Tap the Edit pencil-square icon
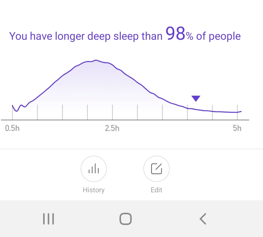Image resolution: width=263 pixels, height=237 pixels. click(x=157, y=169)
